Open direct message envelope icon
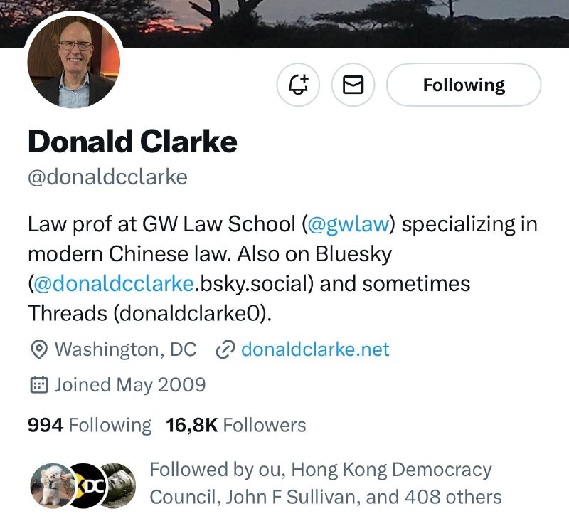 [353, 85]
